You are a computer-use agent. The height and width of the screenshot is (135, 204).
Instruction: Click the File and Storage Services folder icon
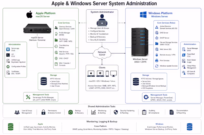point(157,43)
